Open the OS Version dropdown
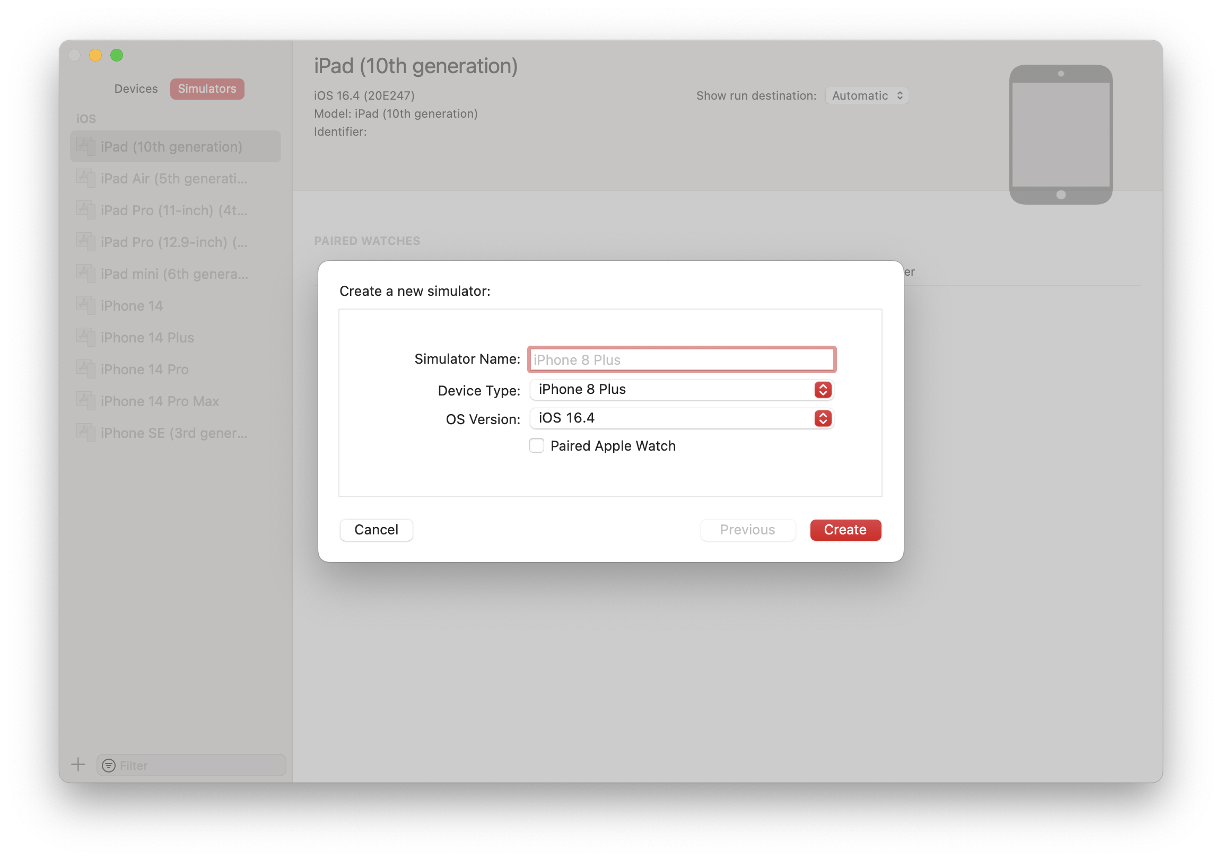Image resolution: width=1222 pixels, height=861 pixels. point(681,418)
